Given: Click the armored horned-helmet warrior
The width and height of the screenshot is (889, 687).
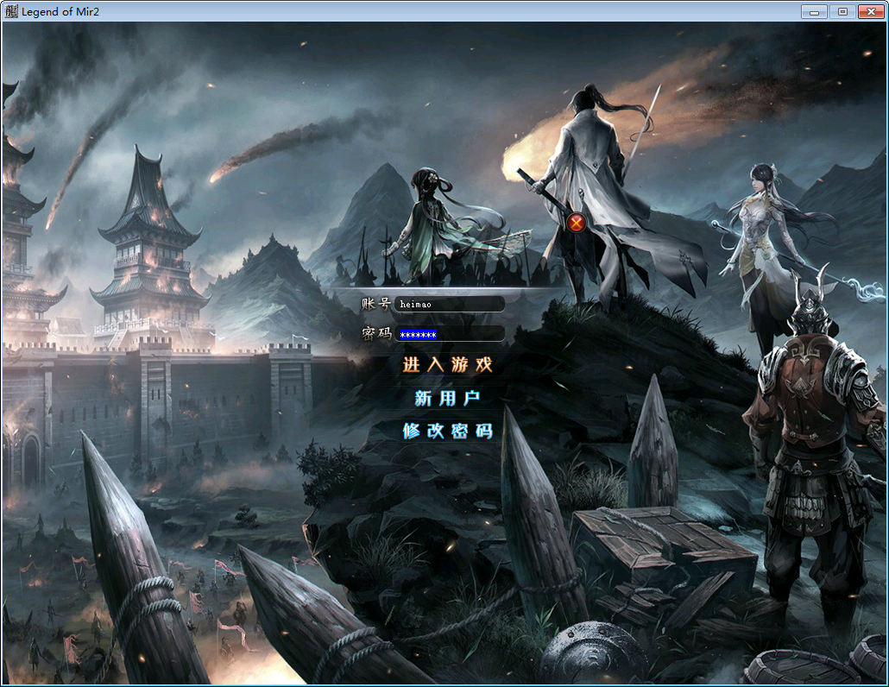Looking at the screenshot, I should tap(807, 432).
